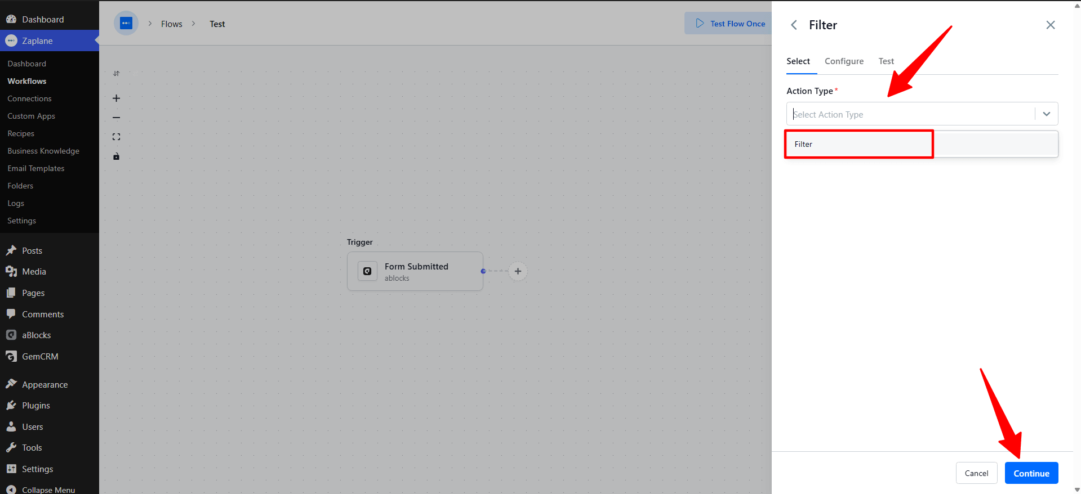The width and height of the screenshot is (1081, 494).
Task: Open Workflows in Zaplane submenu
Action: [27, 81]
